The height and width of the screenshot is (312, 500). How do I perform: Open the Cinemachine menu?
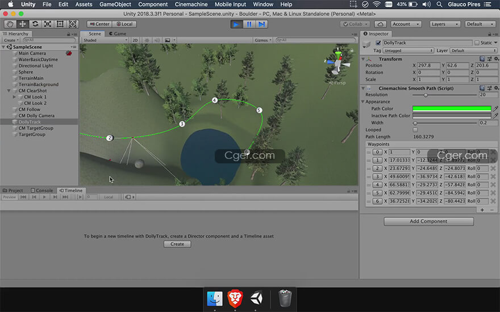pyautogui.click(x=191, y=5)
